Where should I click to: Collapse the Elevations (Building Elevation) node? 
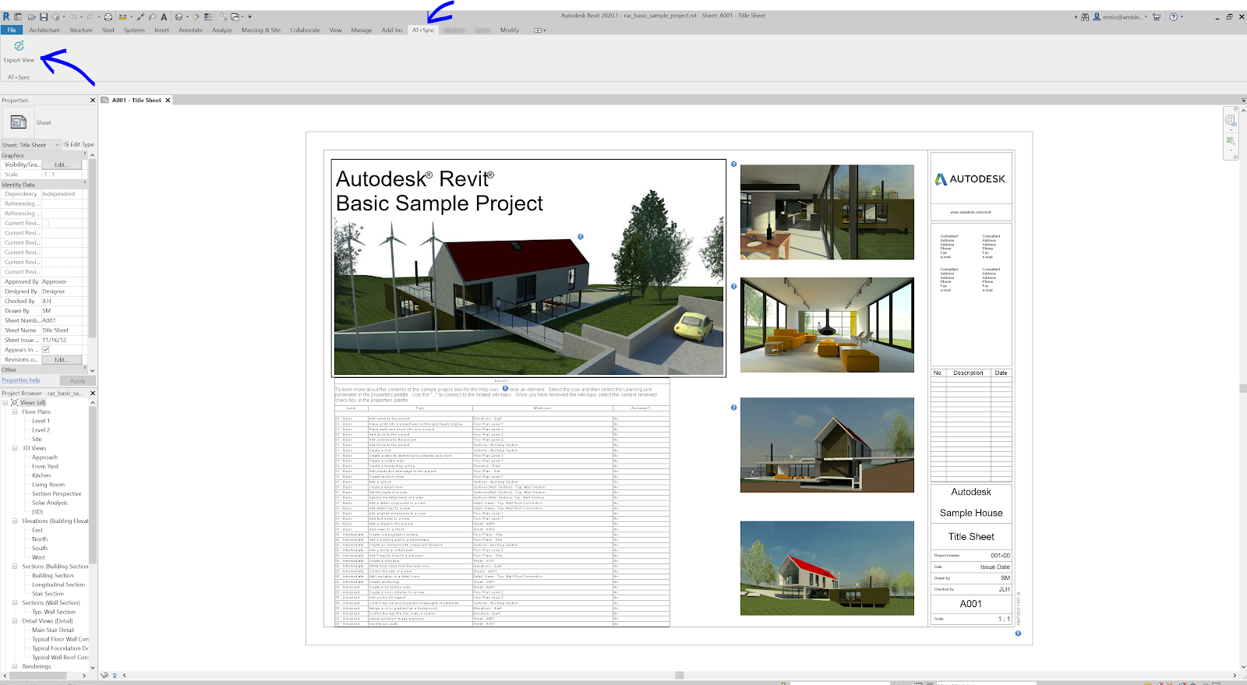pyautogui.click(x=15, y=521)
